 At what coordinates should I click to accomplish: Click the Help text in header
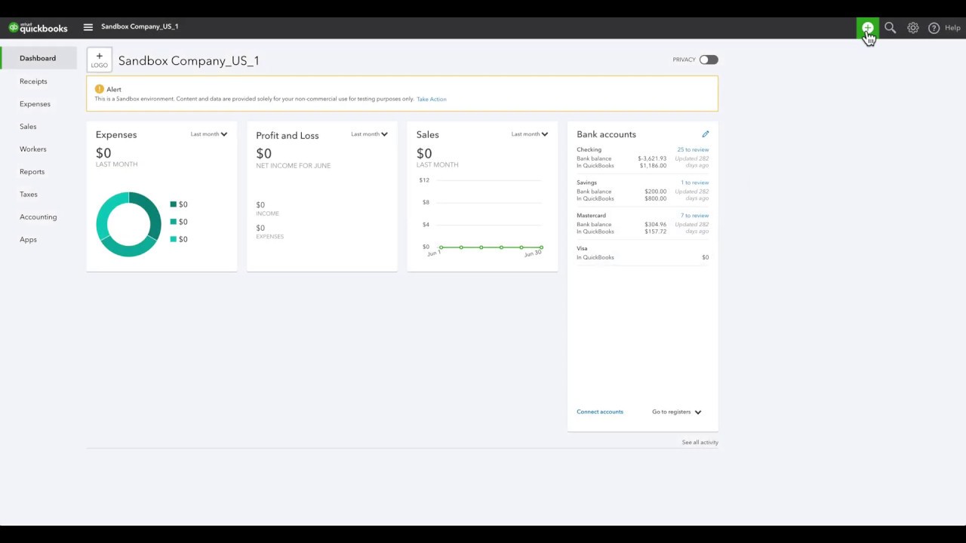point(952,28)
